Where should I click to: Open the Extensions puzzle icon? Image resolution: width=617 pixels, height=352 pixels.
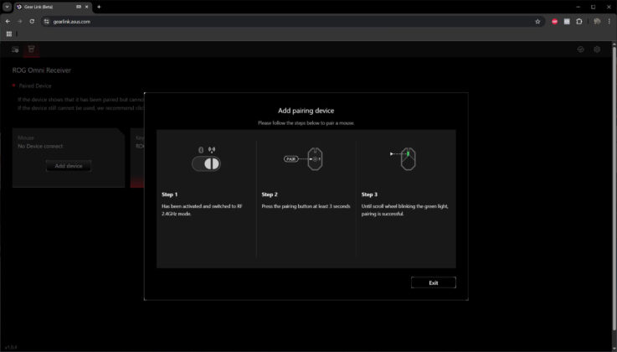[x=578, y=22]
